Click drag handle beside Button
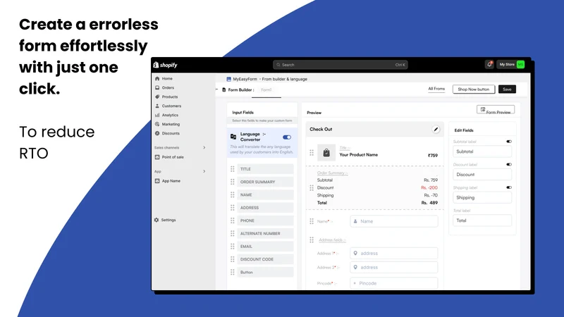Viewport: 564px width, 317px height. pos(233,273)
